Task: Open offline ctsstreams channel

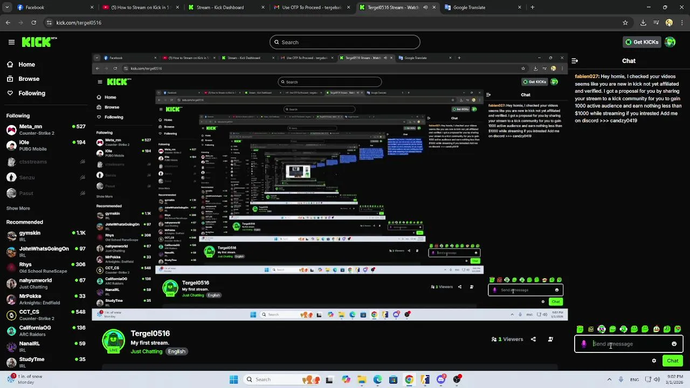Action: point(46,162)
